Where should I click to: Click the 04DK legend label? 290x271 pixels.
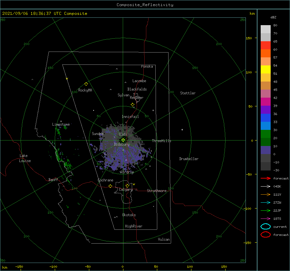(x=277, y=187)
